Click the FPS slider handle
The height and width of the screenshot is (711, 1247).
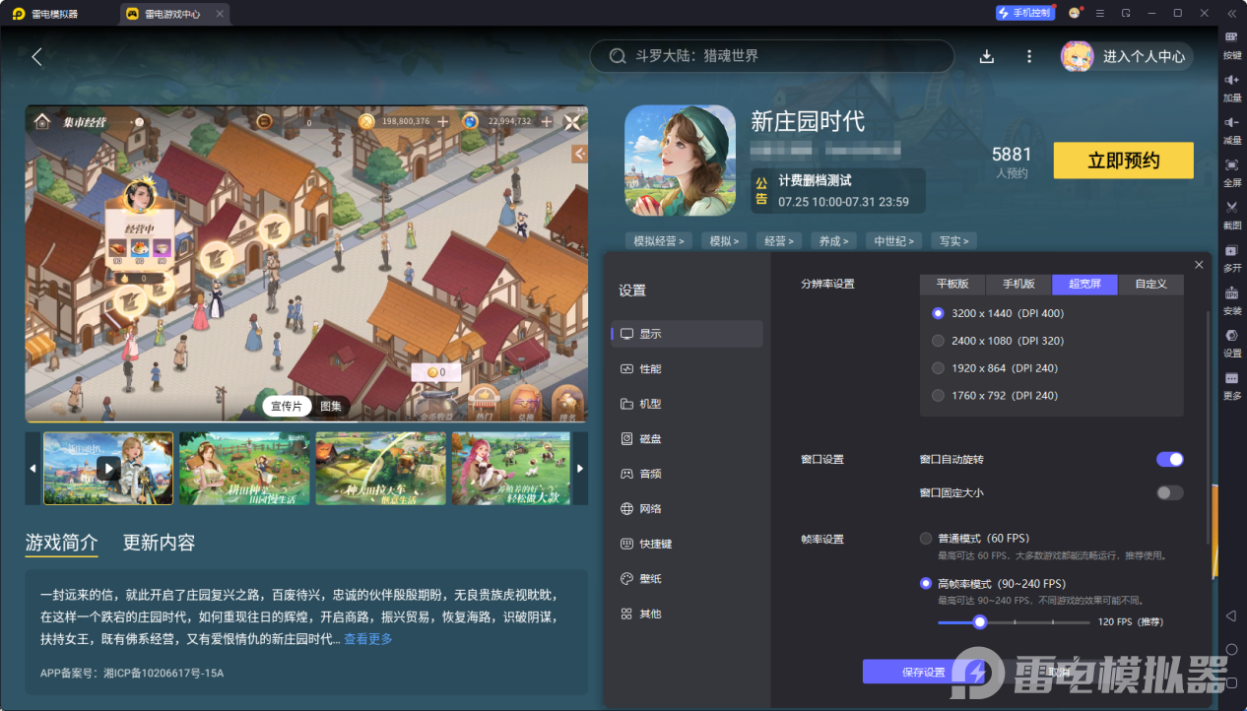pos(979,621)
